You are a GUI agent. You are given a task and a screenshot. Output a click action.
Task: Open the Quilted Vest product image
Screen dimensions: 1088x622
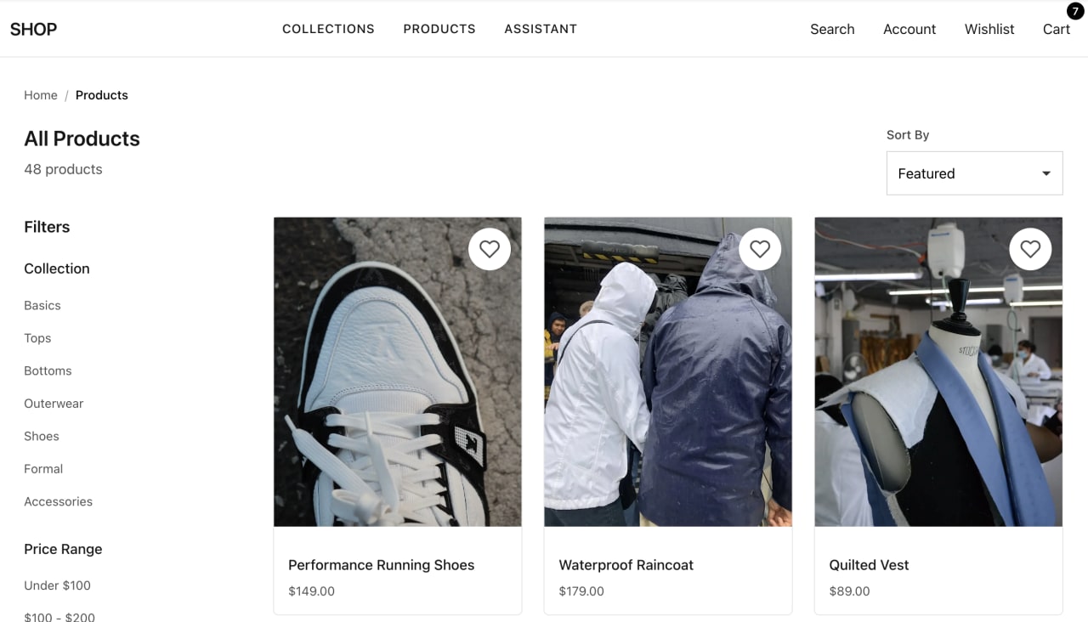coord(938,372)
